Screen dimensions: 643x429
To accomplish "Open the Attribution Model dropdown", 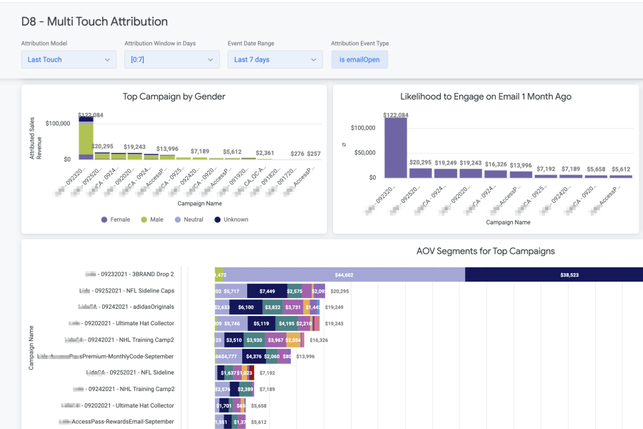I will [x=69, y=59].
